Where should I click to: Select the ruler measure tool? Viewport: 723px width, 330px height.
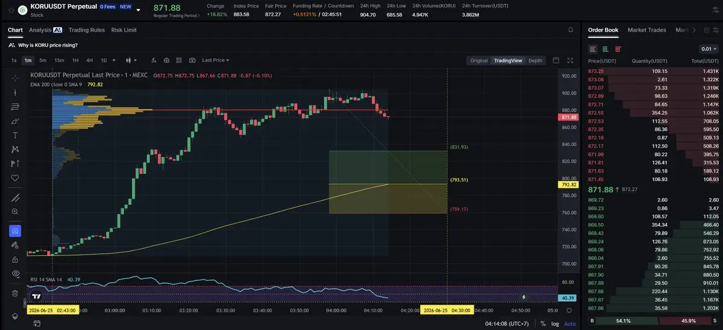coord(15,197)
